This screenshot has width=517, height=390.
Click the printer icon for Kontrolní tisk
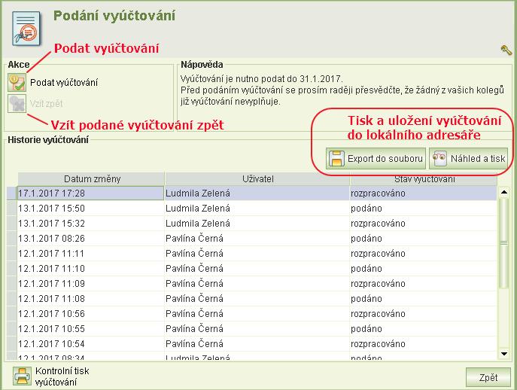(x=23, y=376)
